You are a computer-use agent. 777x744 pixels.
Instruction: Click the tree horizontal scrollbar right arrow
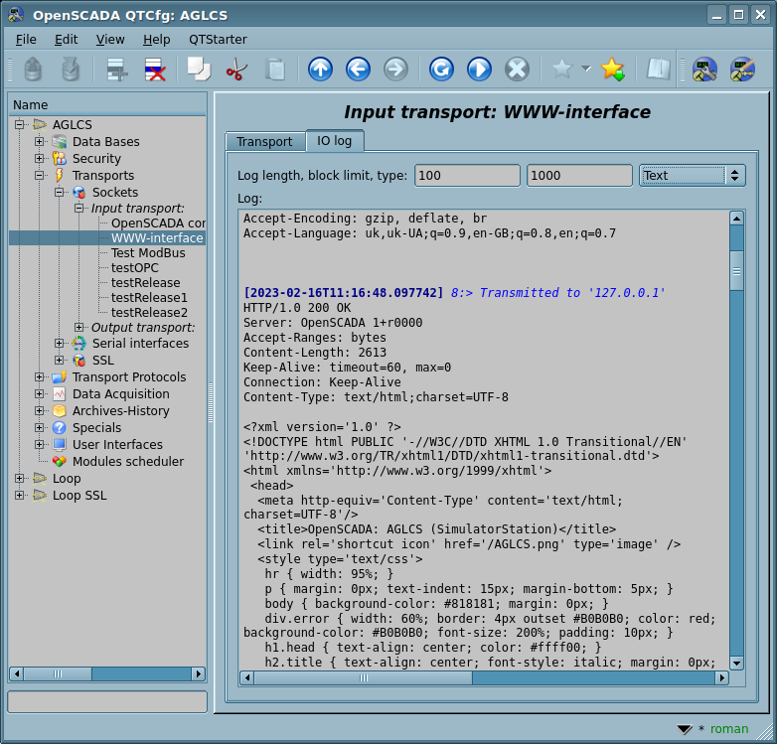(x=198, y=673)
